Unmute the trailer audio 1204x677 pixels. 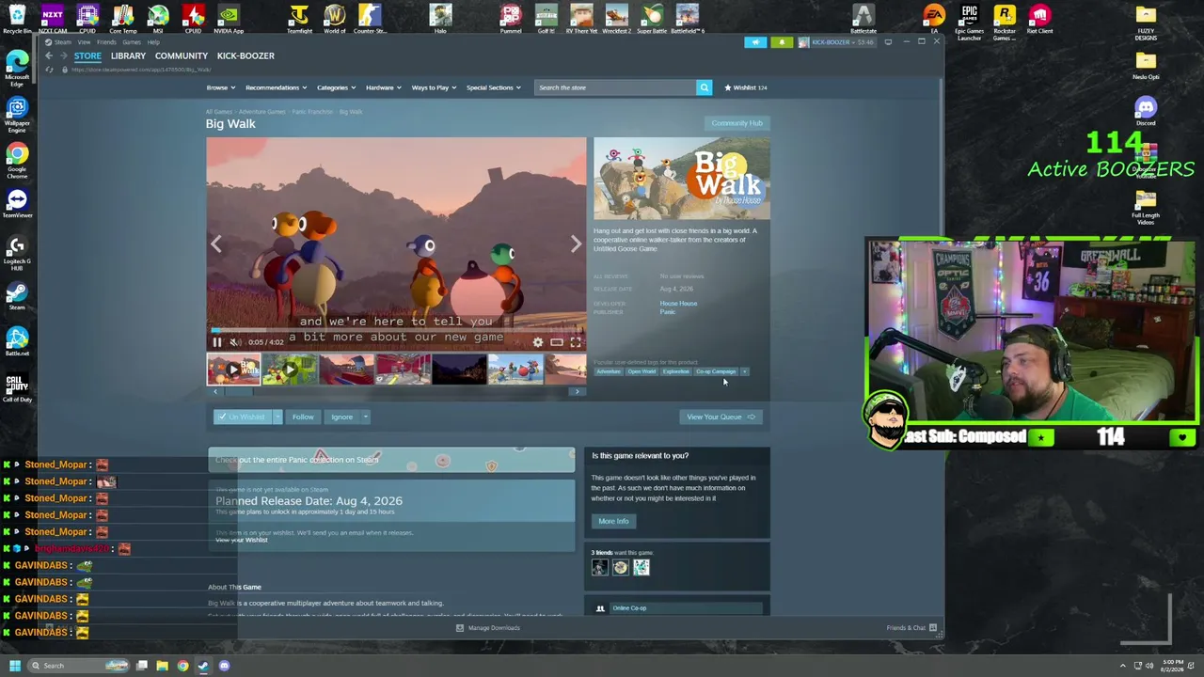pyautogui.click(x=235, y=342)
